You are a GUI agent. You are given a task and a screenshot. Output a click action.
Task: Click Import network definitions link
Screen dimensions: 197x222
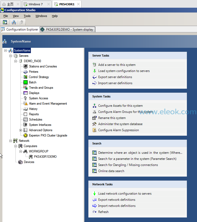click(117, 206)
